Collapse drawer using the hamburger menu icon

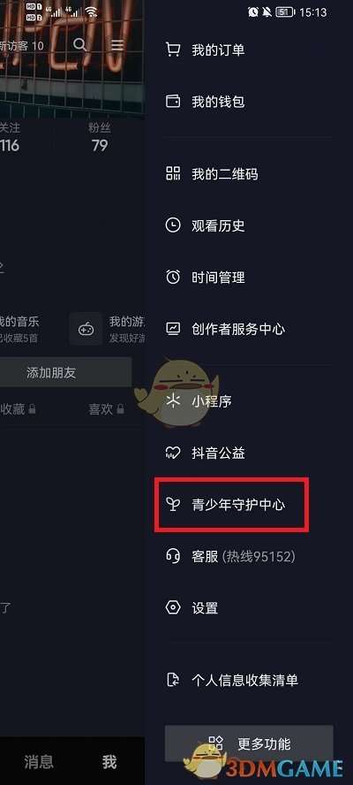pos(117,45)
